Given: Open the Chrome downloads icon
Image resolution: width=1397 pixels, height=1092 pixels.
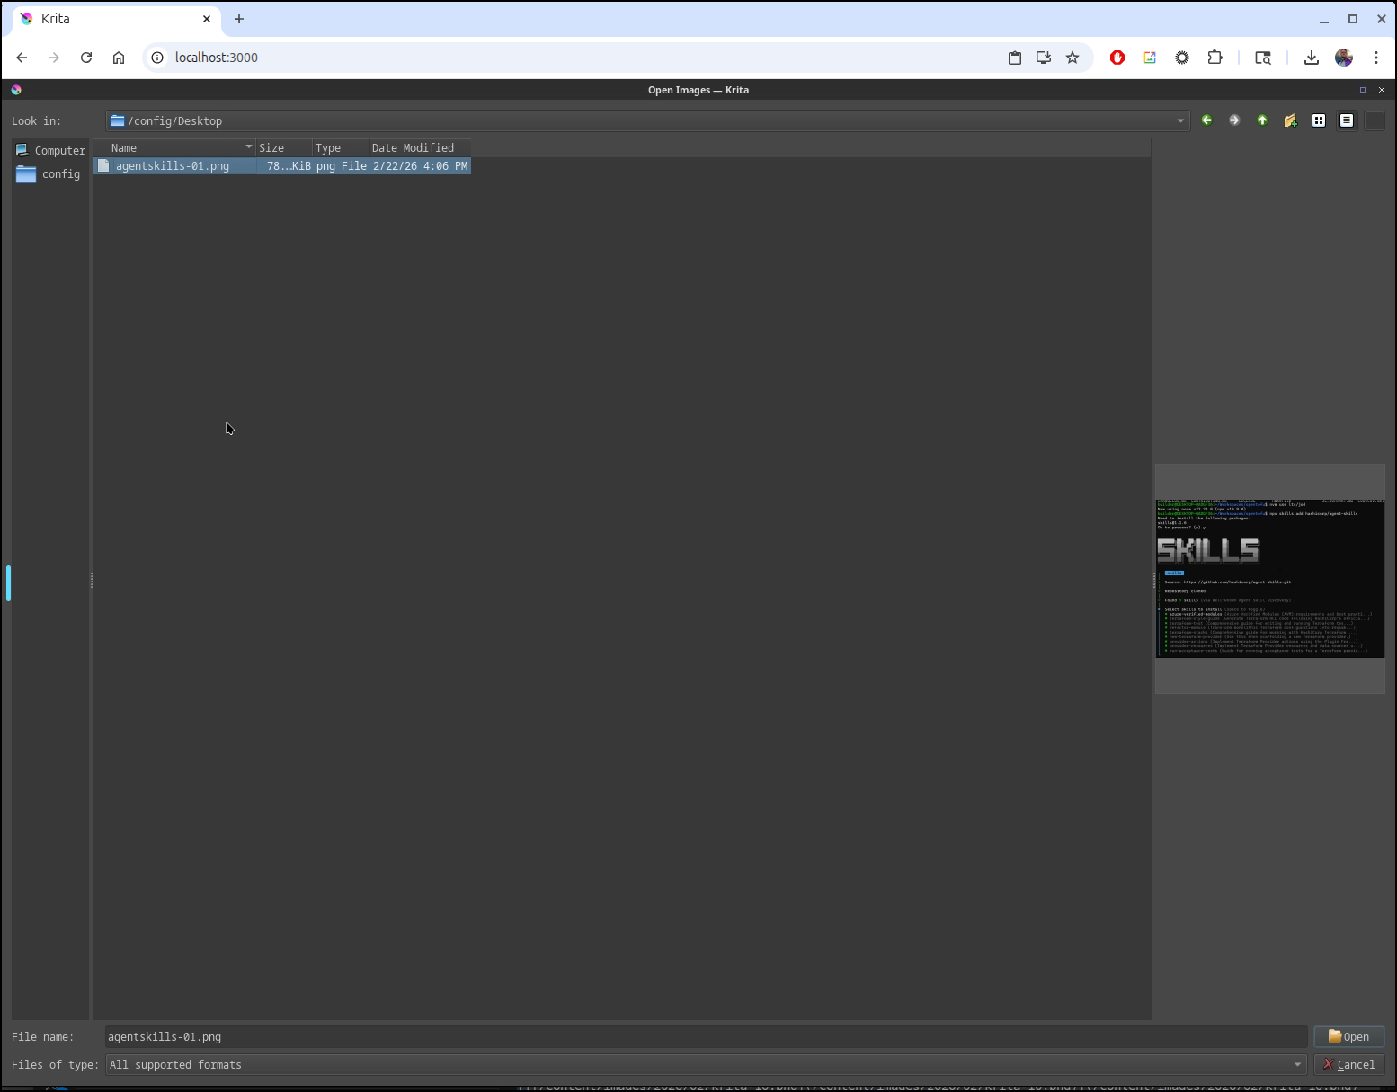Looking at the screenshot, I should tap(1312, 57).
